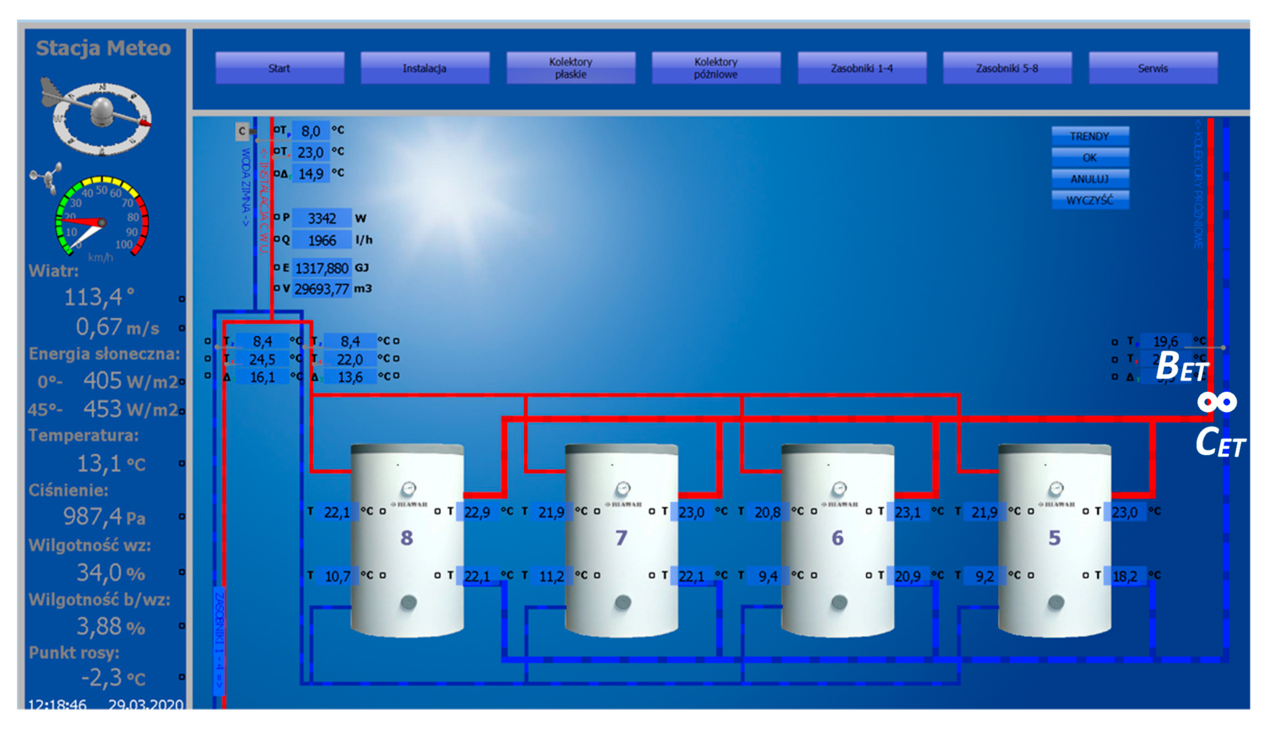Viewport: 1269px width, 729px height.
Task: Open the Serwis tab
Action: (x=1153, y=68)
